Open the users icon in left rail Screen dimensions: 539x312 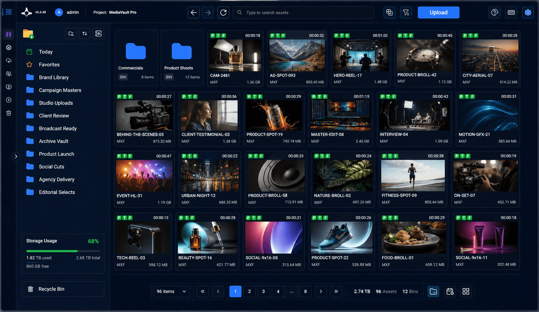(9, 74)
